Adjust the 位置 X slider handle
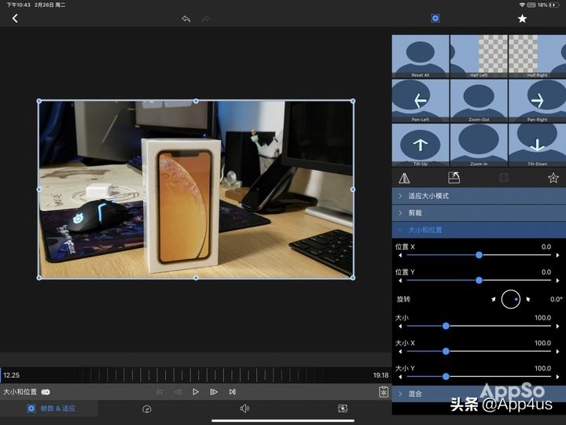 tap(479, 255)
